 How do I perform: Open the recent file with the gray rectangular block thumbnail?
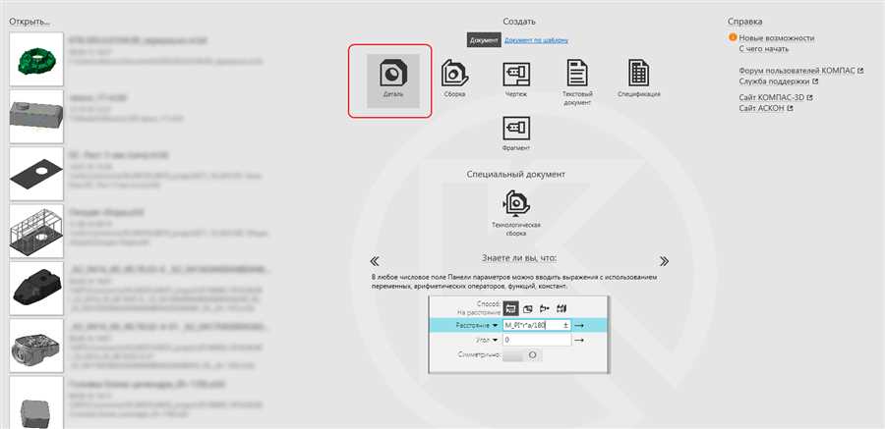36,117
